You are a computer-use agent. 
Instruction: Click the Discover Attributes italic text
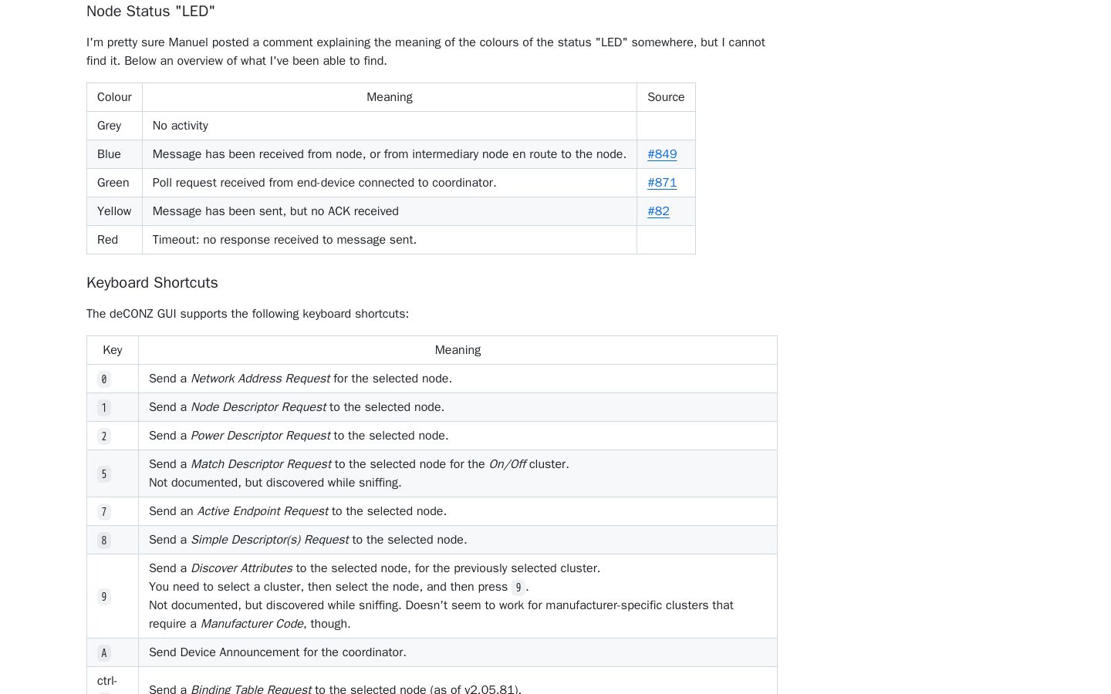click(x=241, y=568)
